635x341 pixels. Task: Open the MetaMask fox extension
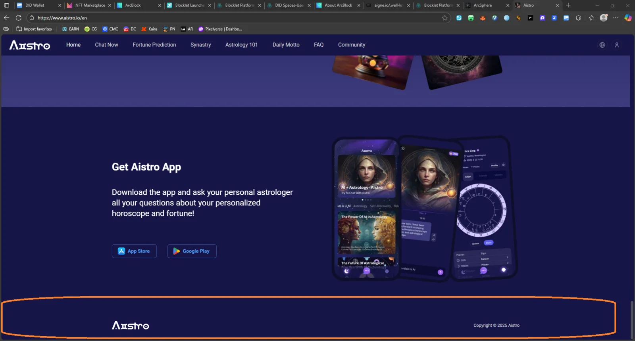tap(483, 18)
